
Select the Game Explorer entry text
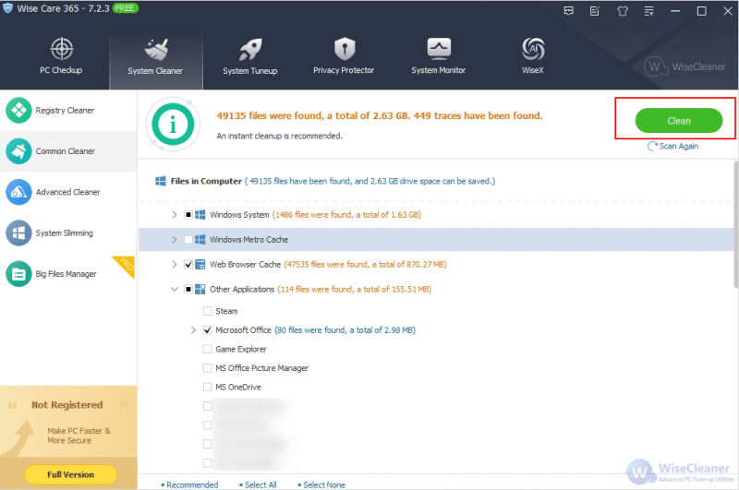(x=241, y=349)
